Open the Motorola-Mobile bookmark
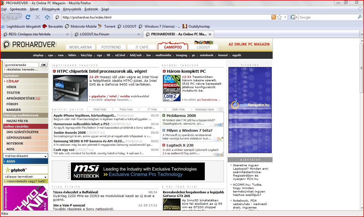 [x=81, y=27]
